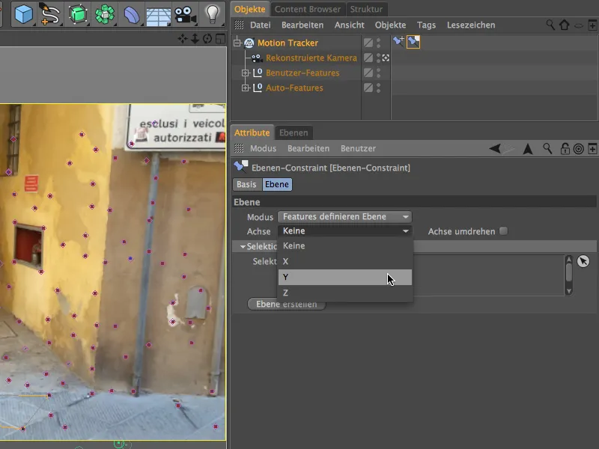Choose Z in Achse list
This screenshot has height=449, width=599.
pyautogui.click(x=345, y=293)
